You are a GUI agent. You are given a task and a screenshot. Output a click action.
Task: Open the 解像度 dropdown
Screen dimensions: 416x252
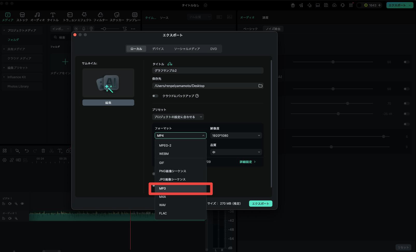(236, 135)
